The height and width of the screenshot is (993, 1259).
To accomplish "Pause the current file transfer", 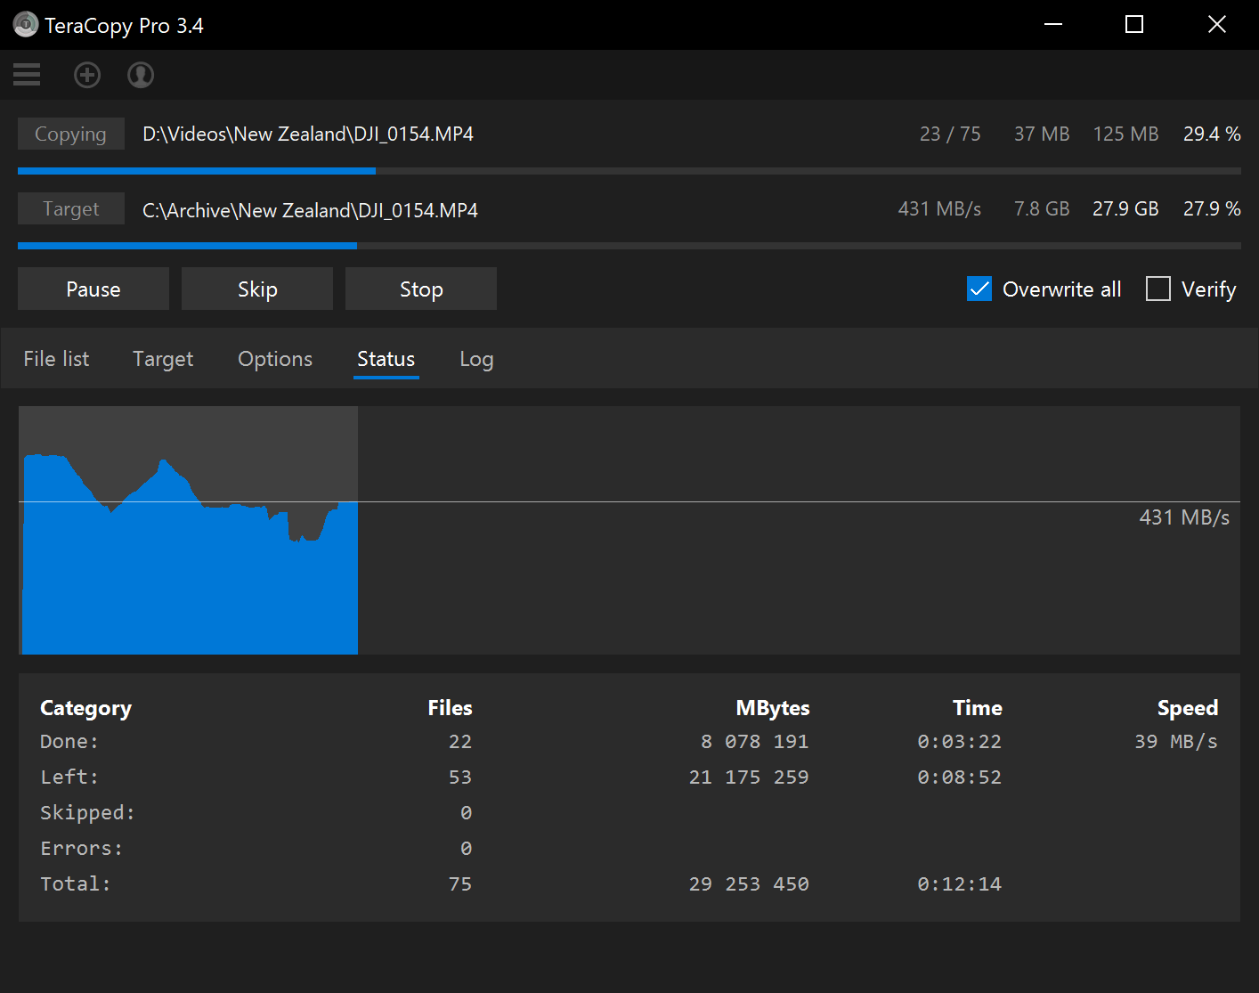I will (x=93, y=289).
